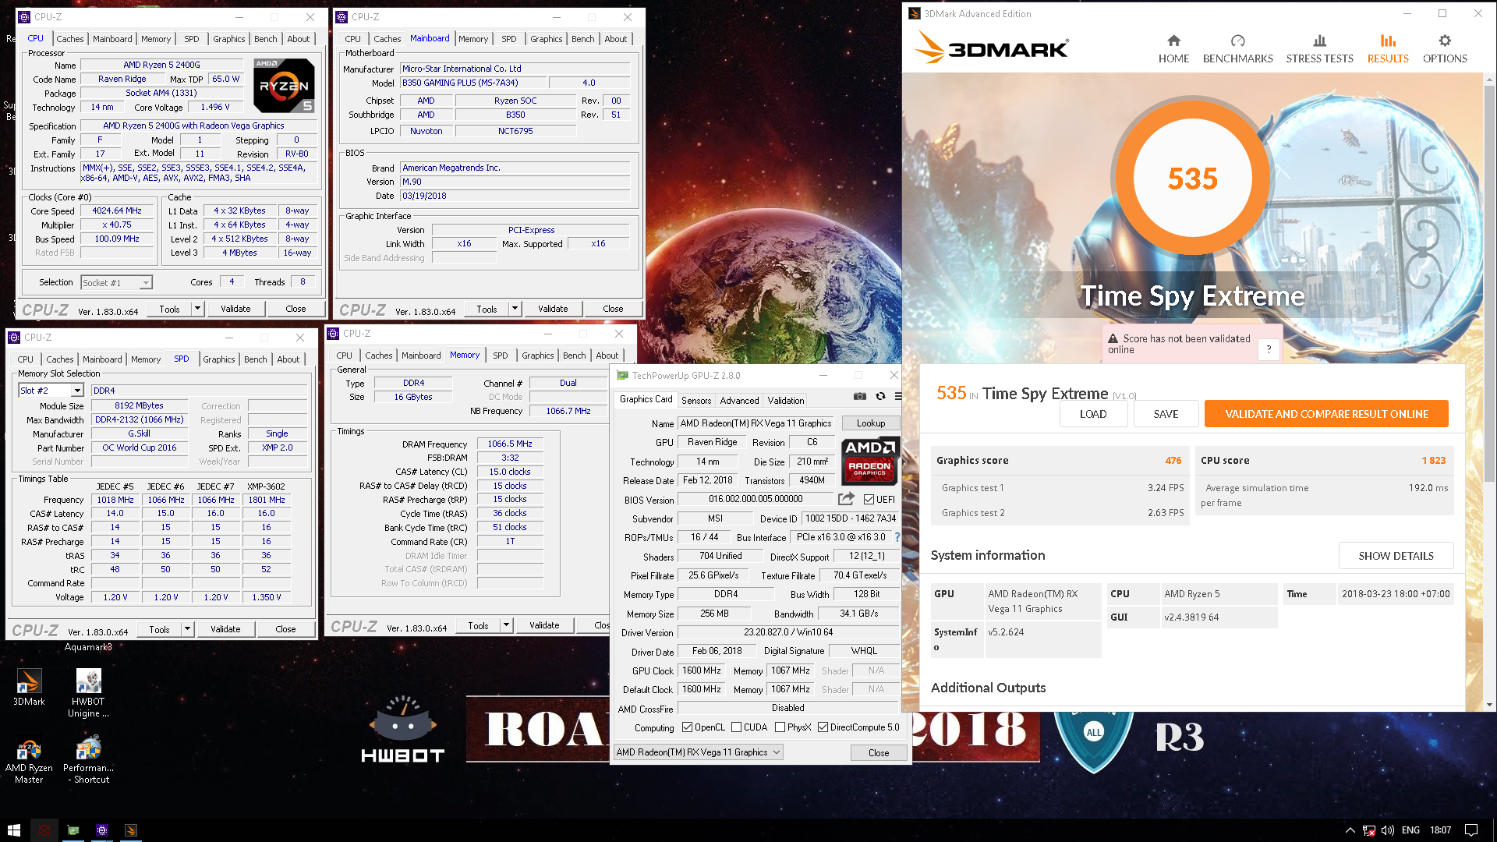
Task: Click the 3DMark scrollbar up arrow
Action: (1489, 79)
